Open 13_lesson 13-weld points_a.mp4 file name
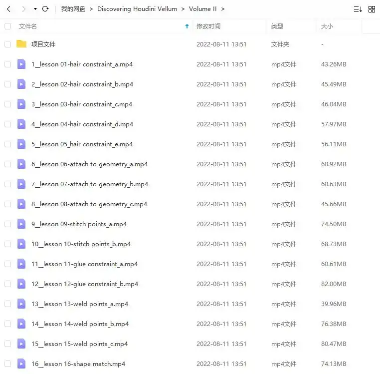 (x=80, y=304)
